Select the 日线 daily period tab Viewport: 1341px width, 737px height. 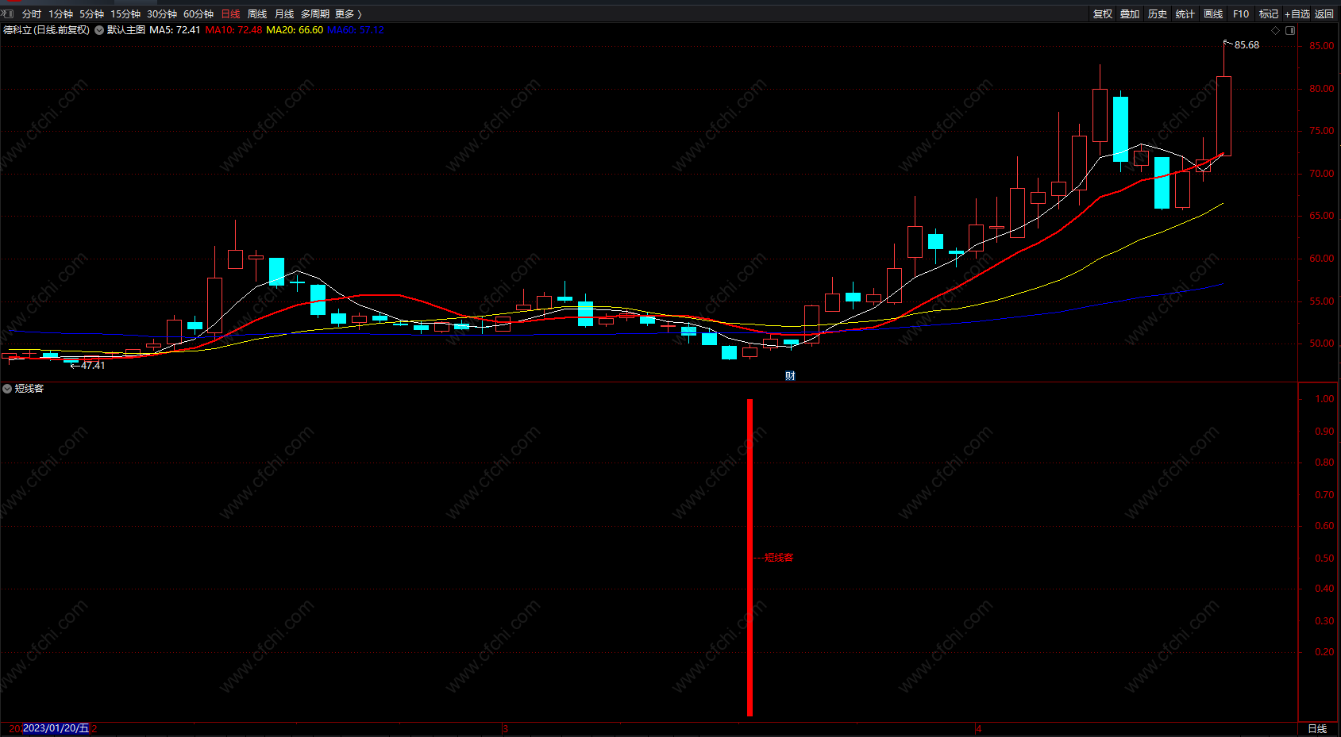coord(230,14)
